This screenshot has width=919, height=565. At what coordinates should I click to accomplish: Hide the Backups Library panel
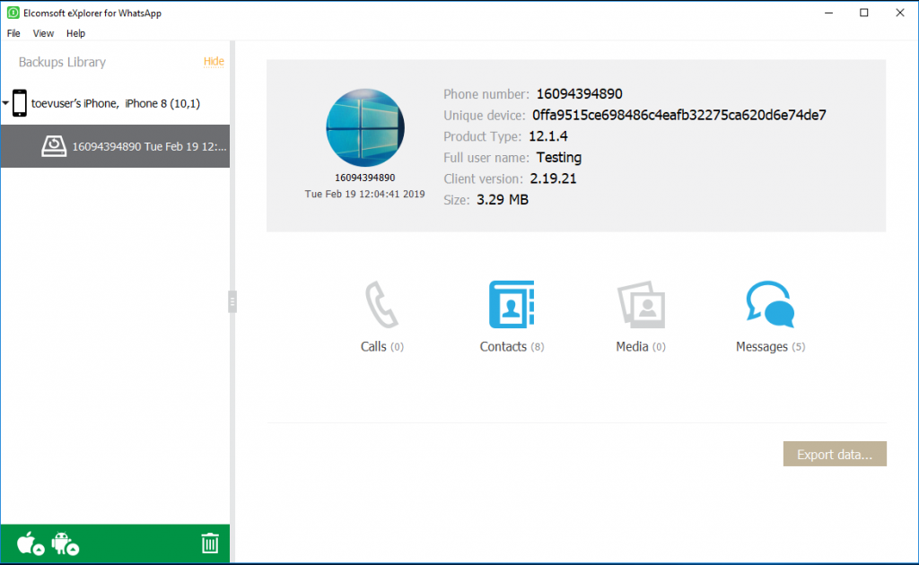tap(214, 62)
